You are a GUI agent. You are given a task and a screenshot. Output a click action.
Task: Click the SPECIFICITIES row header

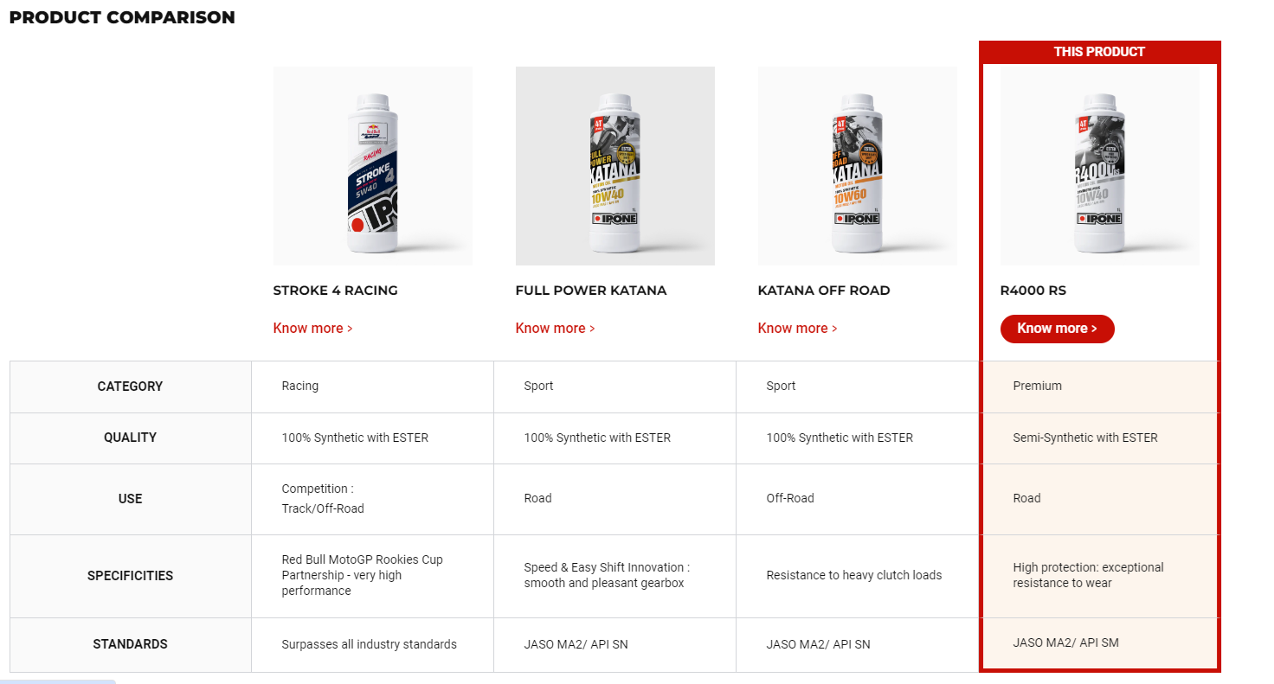131,576
